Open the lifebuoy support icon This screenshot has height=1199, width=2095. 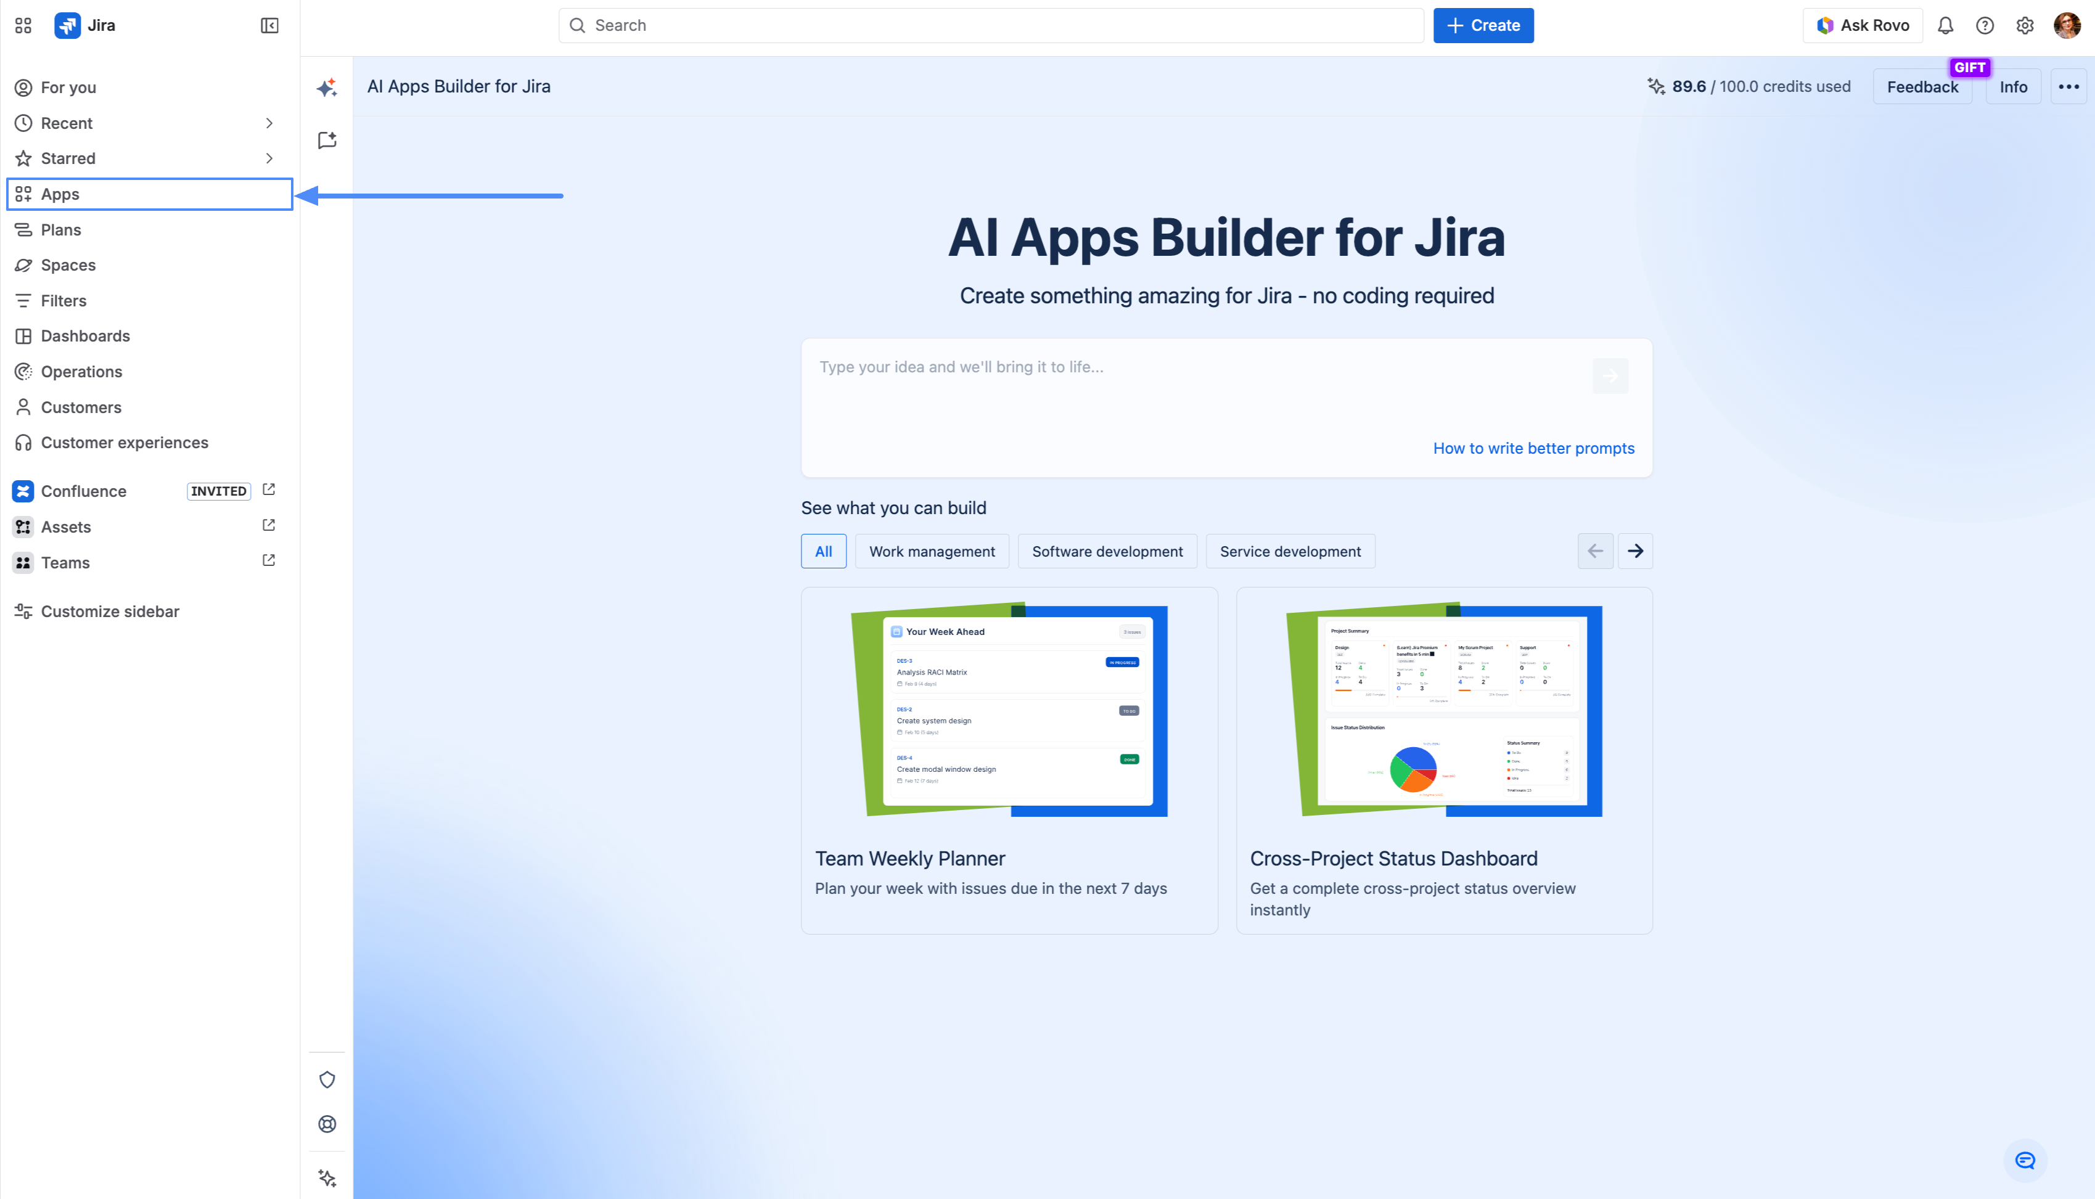[327, 1124]
